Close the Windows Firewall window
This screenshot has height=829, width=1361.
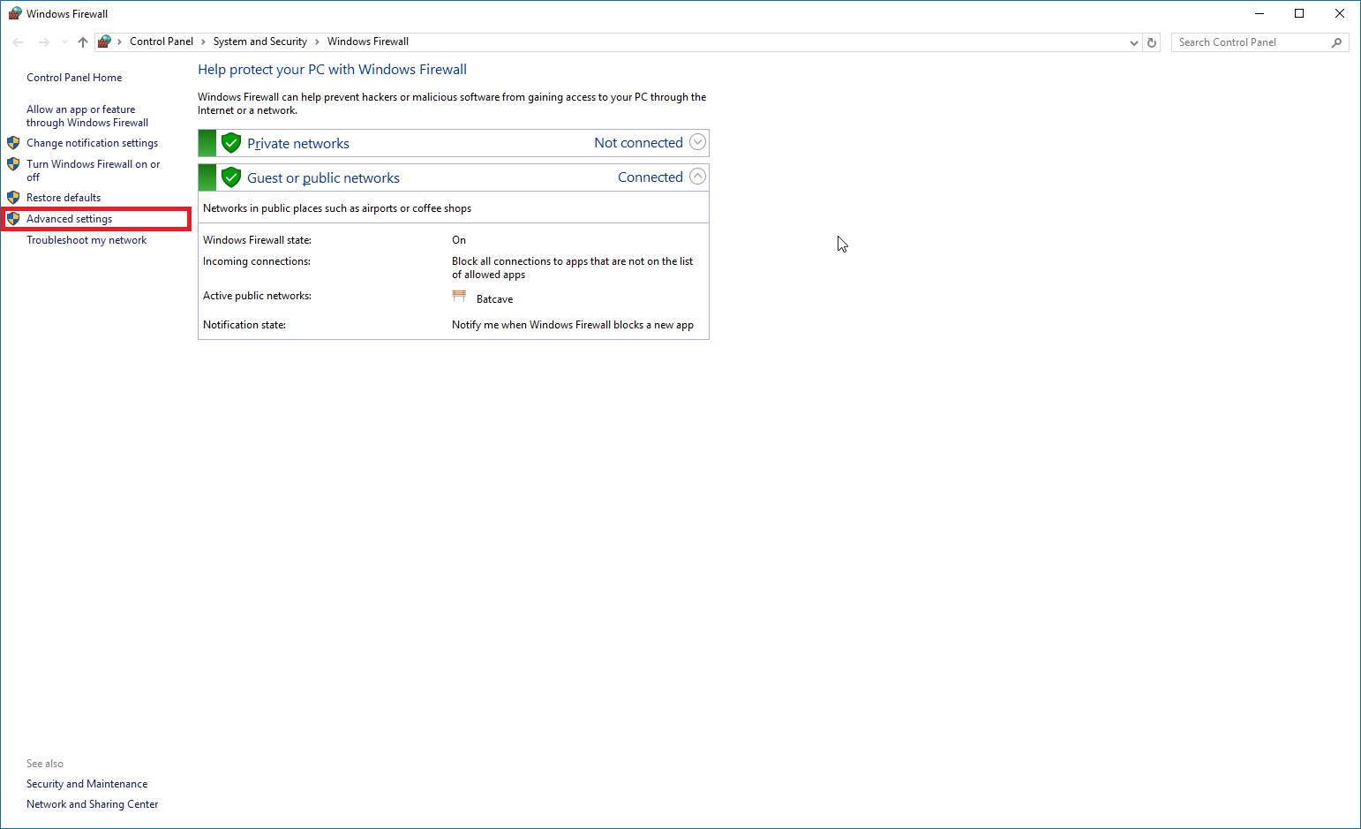1340,13
